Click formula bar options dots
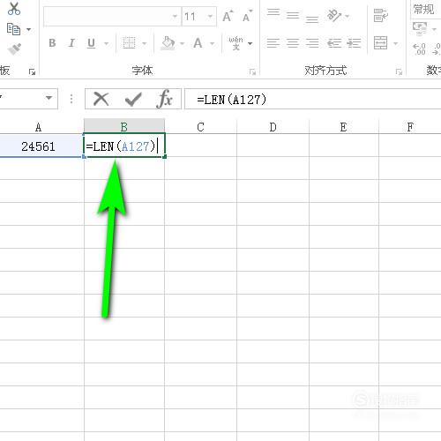Screen dimensions: 441x441 [71, 99]
